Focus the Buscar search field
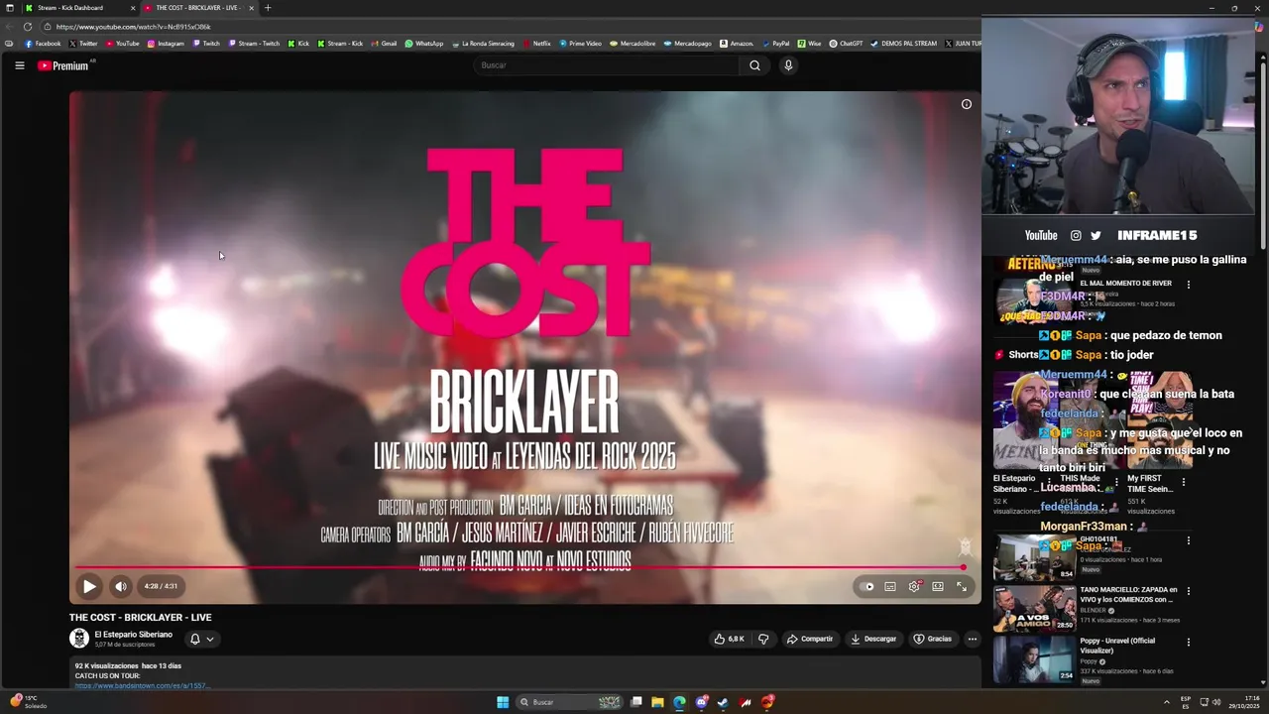The image size is (1269, 714). [x=607, y=65]
